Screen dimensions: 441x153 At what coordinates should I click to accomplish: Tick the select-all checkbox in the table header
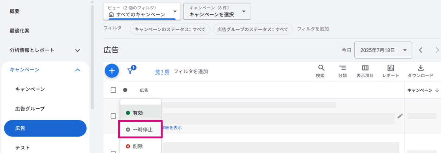113,90
